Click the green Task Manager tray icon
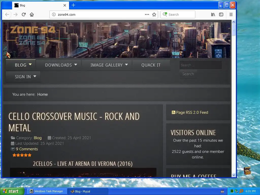260x195 pixels. tap(232, 191)
